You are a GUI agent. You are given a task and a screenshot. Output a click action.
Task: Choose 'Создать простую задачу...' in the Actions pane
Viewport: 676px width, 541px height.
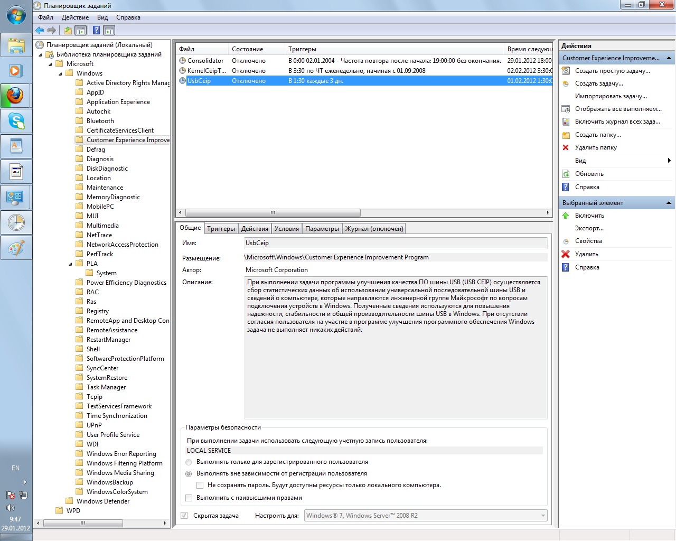(613, 71)
